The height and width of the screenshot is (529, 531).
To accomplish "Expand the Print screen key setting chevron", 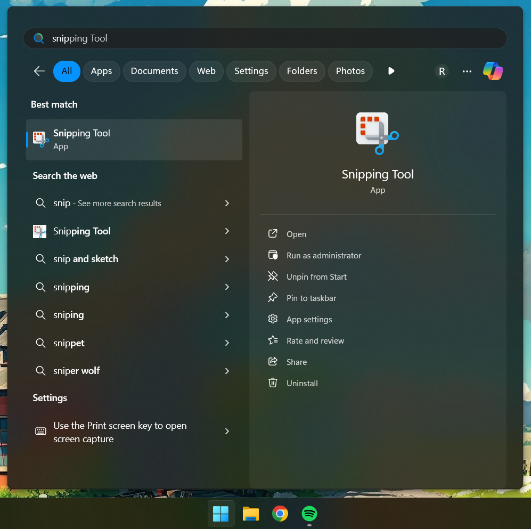I will [x=227, y=431].
